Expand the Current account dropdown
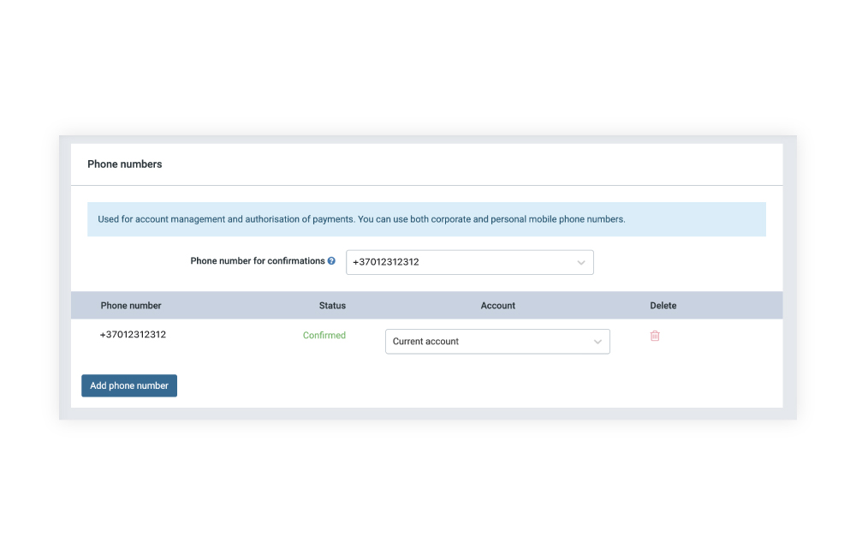856x555 pixels. tap(497, 342)
